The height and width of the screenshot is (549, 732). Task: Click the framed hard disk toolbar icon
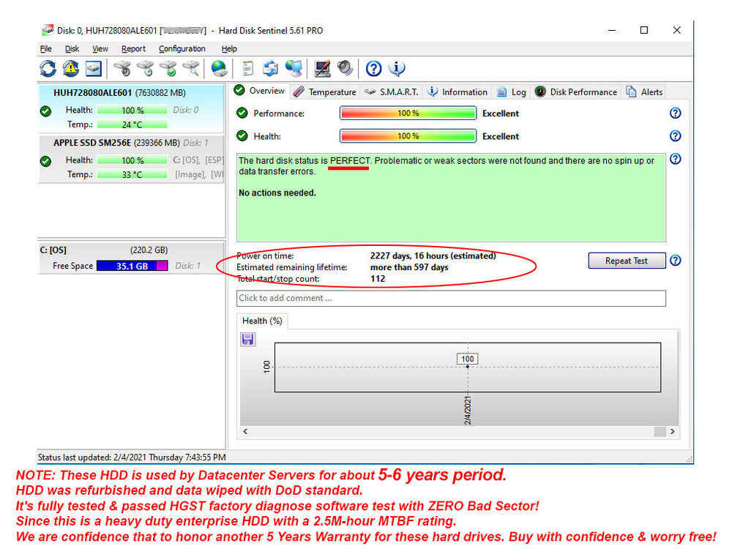[x=94, y=69]
